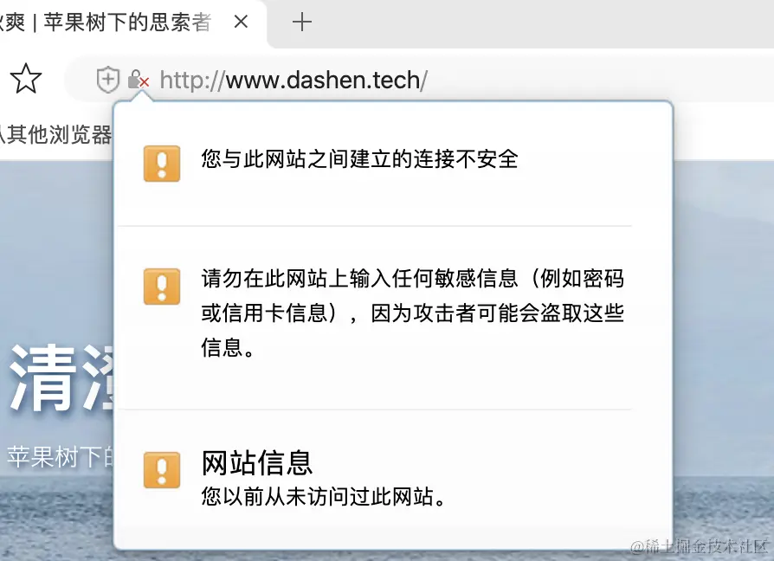The height and width of the screenshot is (561, 774).
Task: Click the 稀土掘金技术社区 watermark
Action: coord(699,546)
